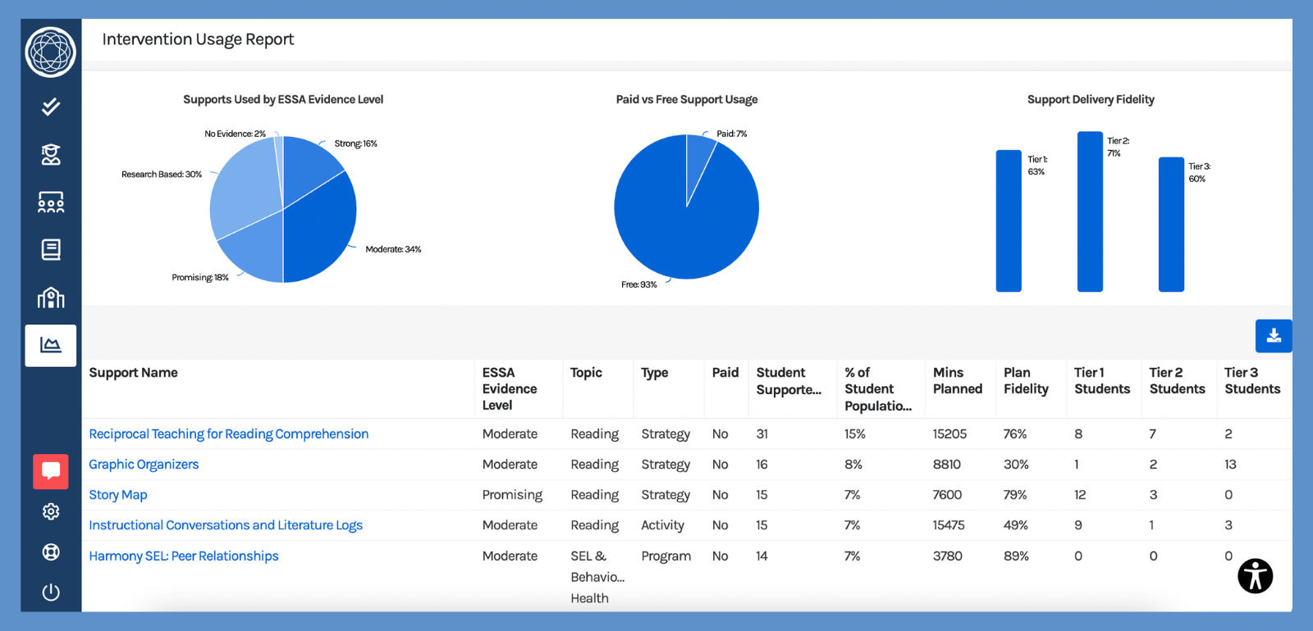Viewport: 1313px width, 631px height.
Task: Open the help lifebuoy icon
Action: [51, 552]
